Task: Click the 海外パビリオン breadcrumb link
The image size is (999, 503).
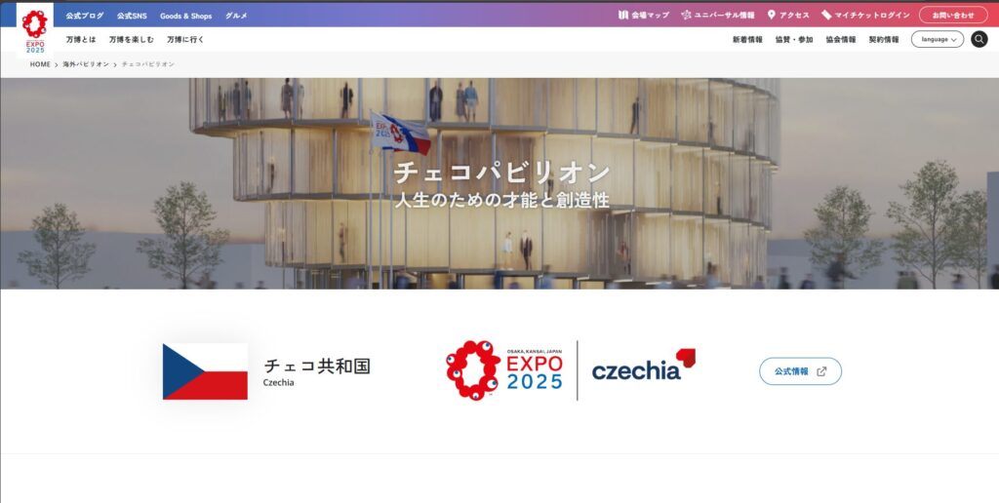Action: pyautogui.click(x=86, y=64)
